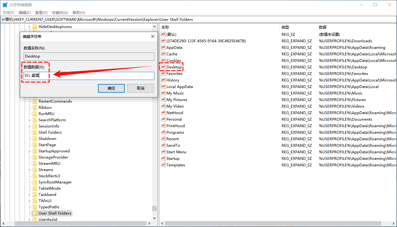397x227 pixels.
Task: Expand the SearchPlatform tree node
Action: point(30,120)
